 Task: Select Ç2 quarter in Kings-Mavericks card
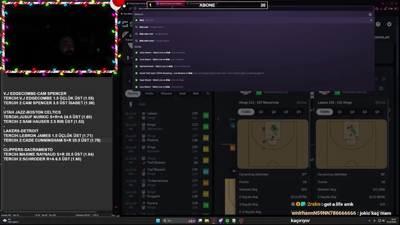pyautogui.click(x=274, y=112)
